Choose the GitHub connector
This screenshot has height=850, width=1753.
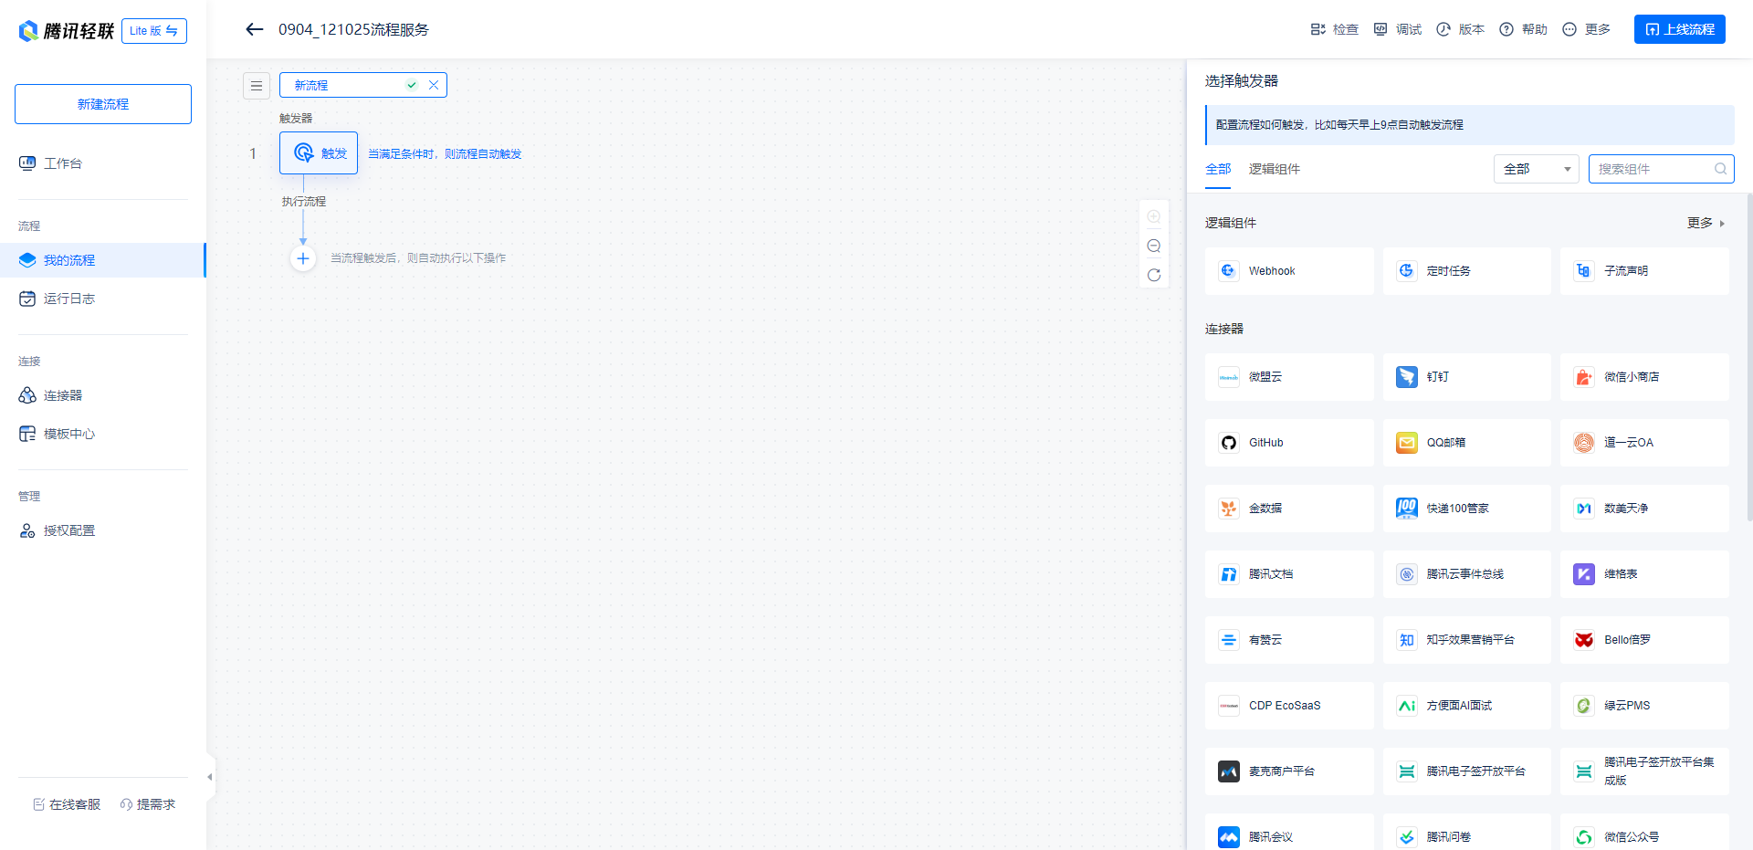coord(1289,443)
